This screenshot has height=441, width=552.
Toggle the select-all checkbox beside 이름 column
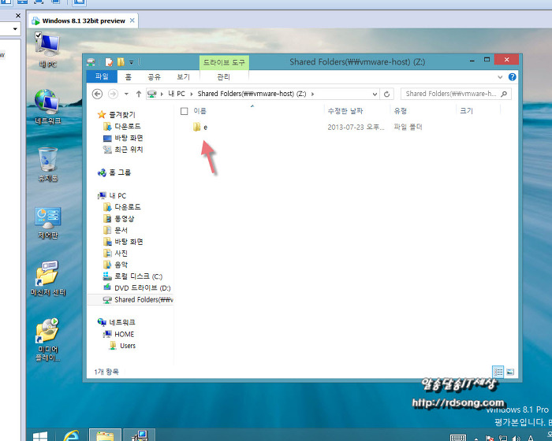pos(184,111)
